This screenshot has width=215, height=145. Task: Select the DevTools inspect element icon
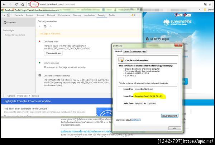coord(4,15)
